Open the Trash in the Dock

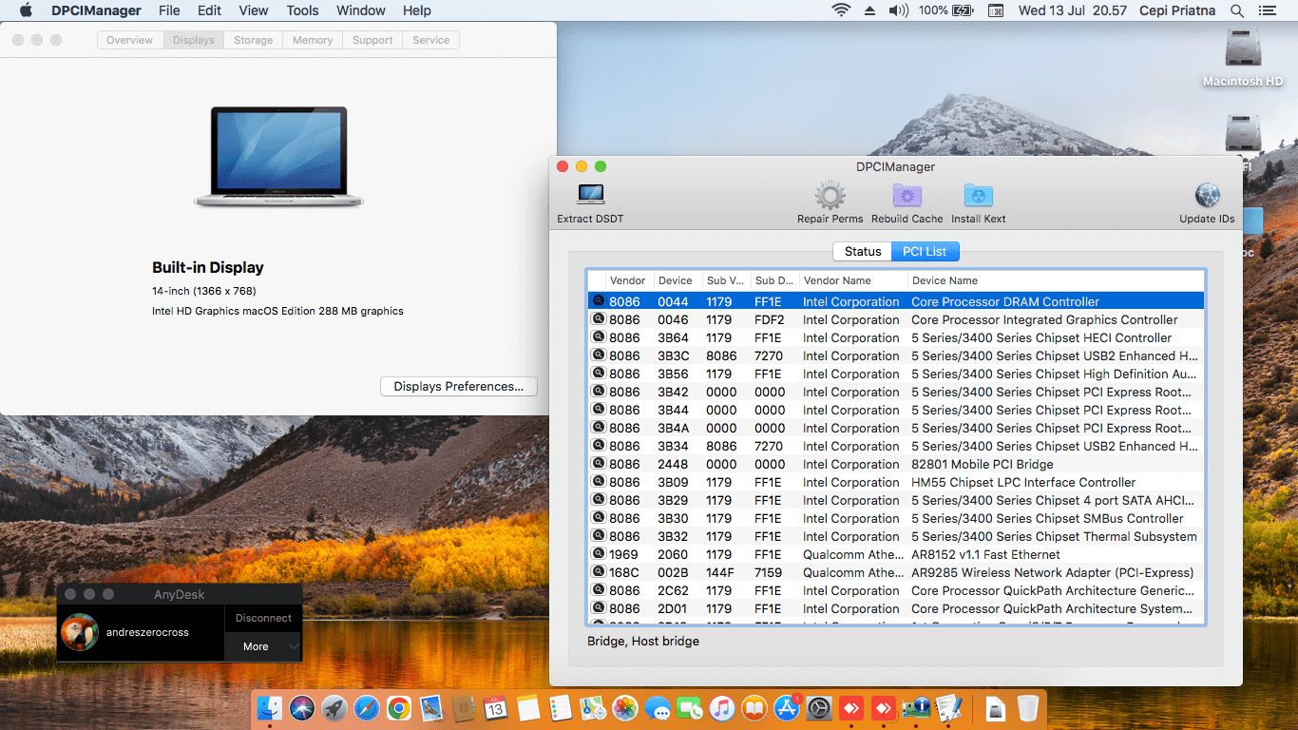(x=1027, y=707)
